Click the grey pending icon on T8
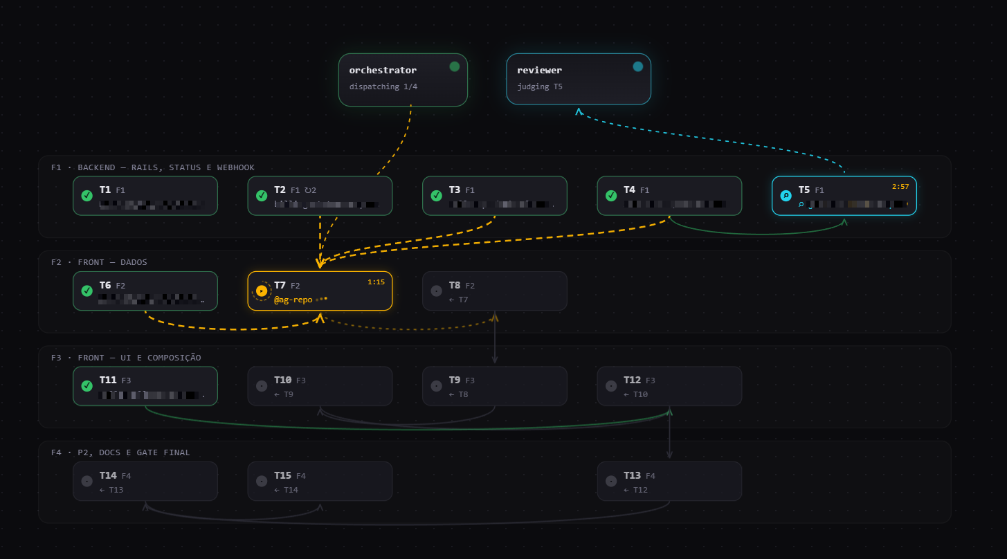The image size is (1007, 559). [436, 291]
